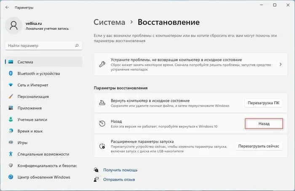Click the Персонализация brush icon
This screenshot has width=295, height=191.
pos(11,96)
